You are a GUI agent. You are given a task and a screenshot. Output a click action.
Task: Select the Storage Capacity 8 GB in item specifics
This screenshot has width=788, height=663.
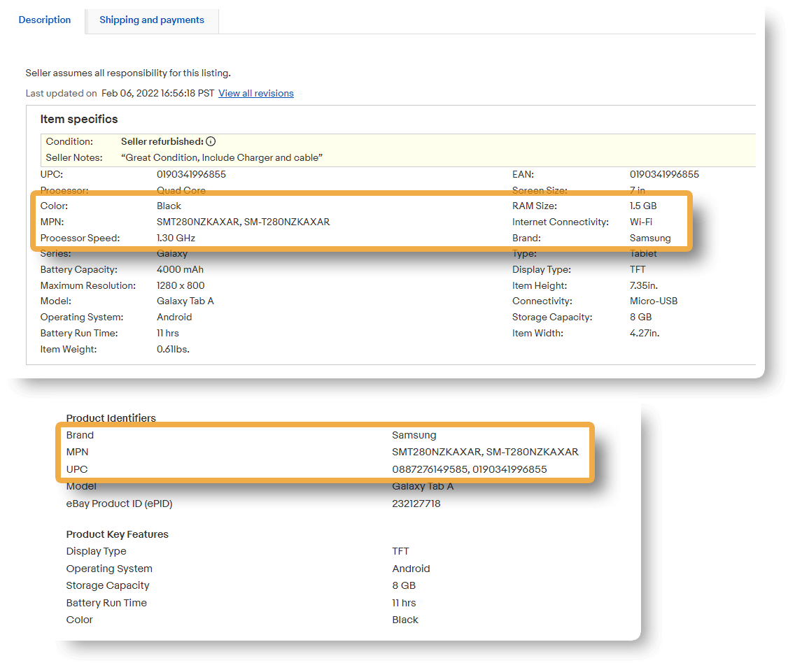(x=640, y=318)
